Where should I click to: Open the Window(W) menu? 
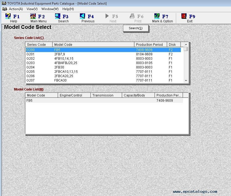(50, 9)
